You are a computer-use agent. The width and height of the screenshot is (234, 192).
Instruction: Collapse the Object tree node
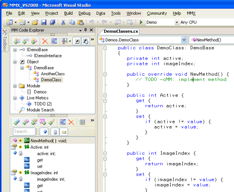pos(15,62)
